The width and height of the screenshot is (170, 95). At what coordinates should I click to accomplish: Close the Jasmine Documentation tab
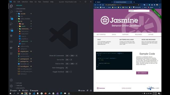tap(131, 2)
